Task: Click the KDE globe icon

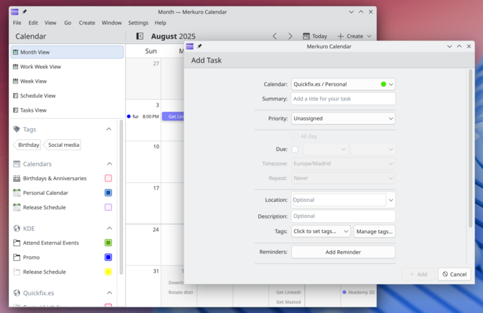Action: click(x=17, y=228)
